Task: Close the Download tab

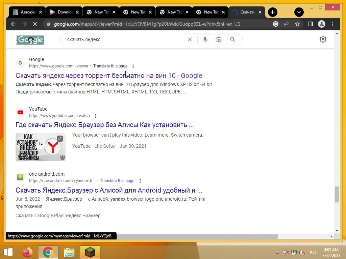Action: coord(77,12)
